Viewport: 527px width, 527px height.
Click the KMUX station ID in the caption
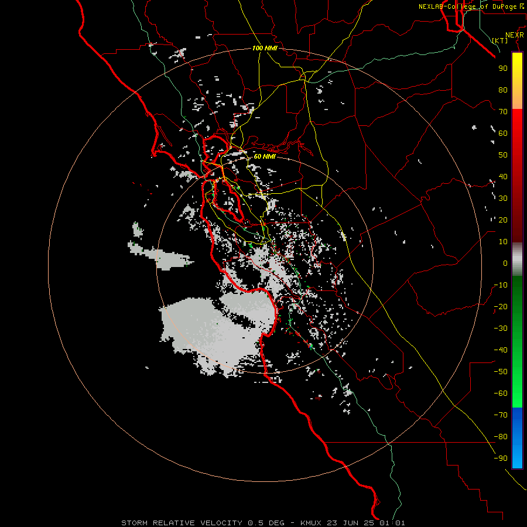point(312,523)
